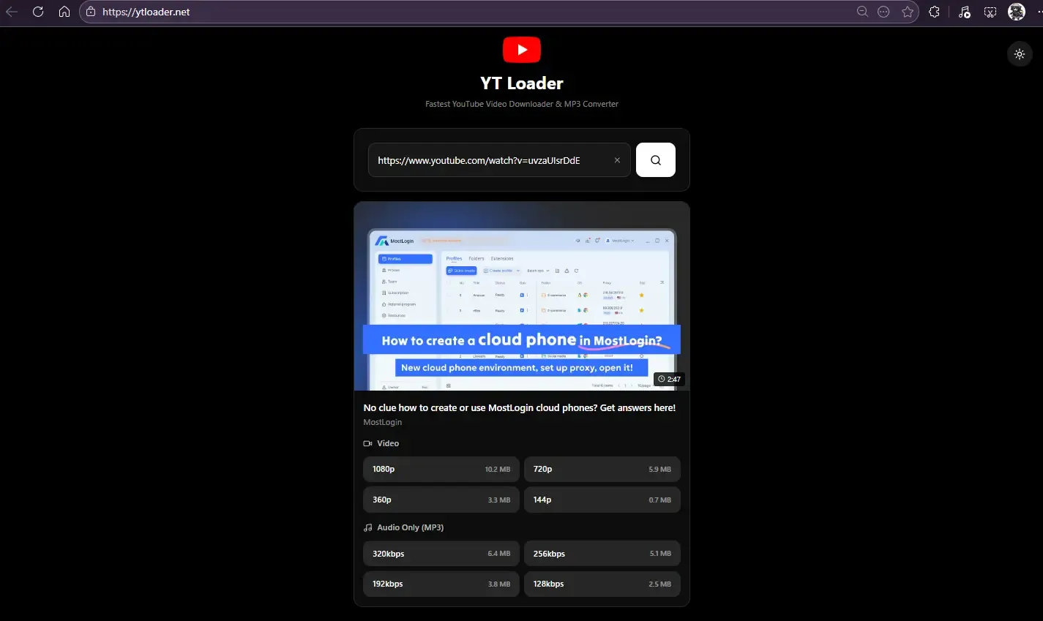The height and width of the screenshot is (621, 1043).
Task: Click the MostLogin video thumbnail
Action: (521, 296)
